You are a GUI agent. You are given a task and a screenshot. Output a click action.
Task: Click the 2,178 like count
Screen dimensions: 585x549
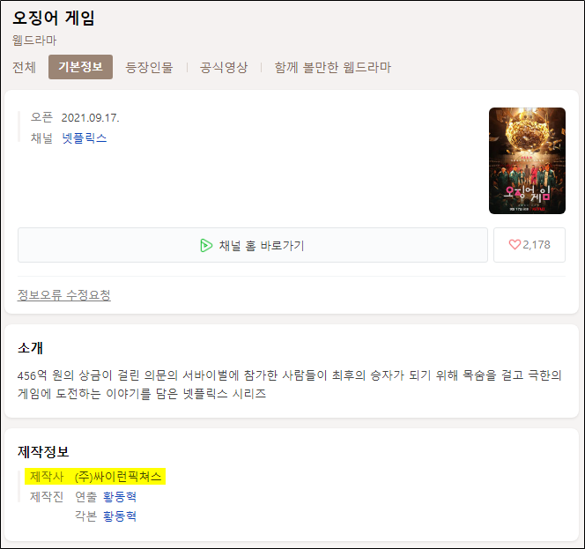click(537, 245)
